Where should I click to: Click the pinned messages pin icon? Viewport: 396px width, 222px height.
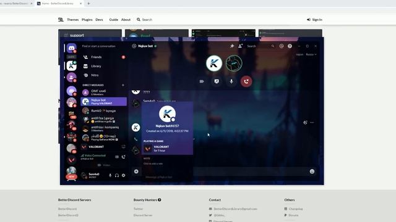(232, 46)
